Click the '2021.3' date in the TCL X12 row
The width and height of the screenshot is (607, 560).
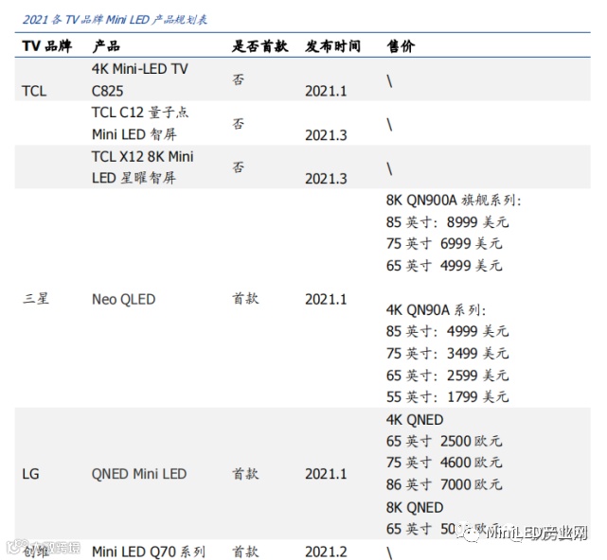pos(326,179)
